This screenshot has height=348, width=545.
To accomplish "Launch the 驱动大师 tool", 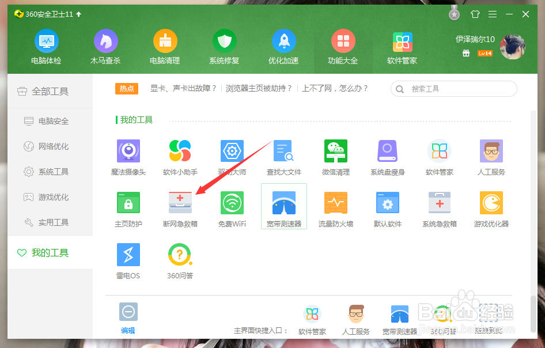I will pyautogui.click(x=232, y=157).
